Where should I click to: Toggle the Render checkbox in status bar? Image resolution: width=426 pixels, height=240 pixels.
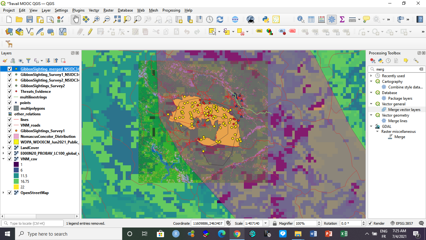(x=370, y=223)
